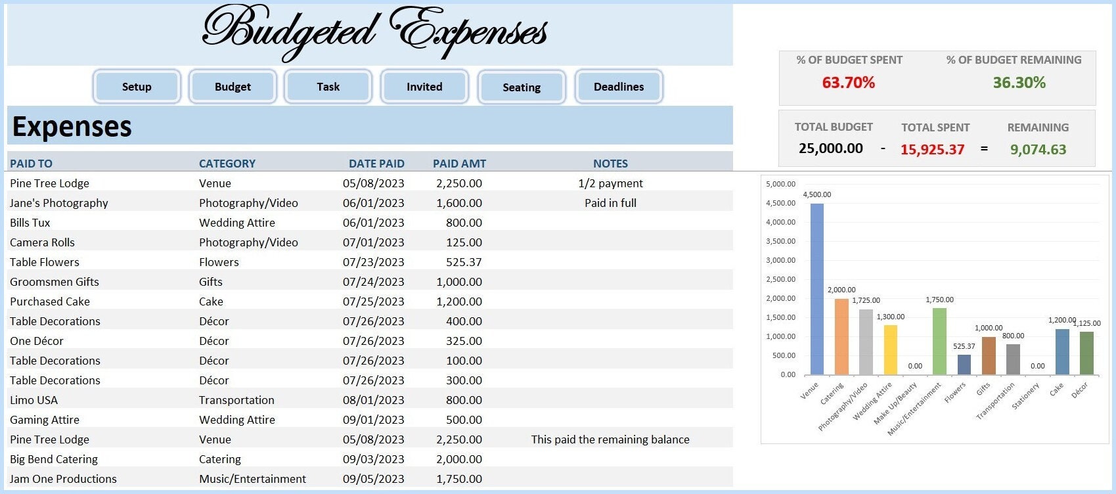
Task: View the Deadlines sheet
Action: click(x=619, y=87)
